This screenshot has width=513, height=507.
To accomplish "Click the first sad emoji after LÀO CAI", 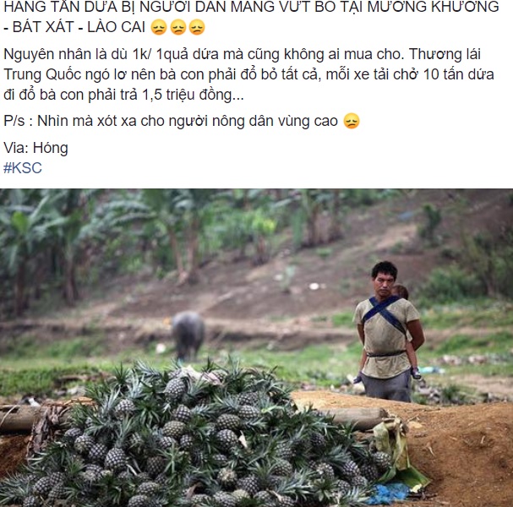I will point(159,27).
